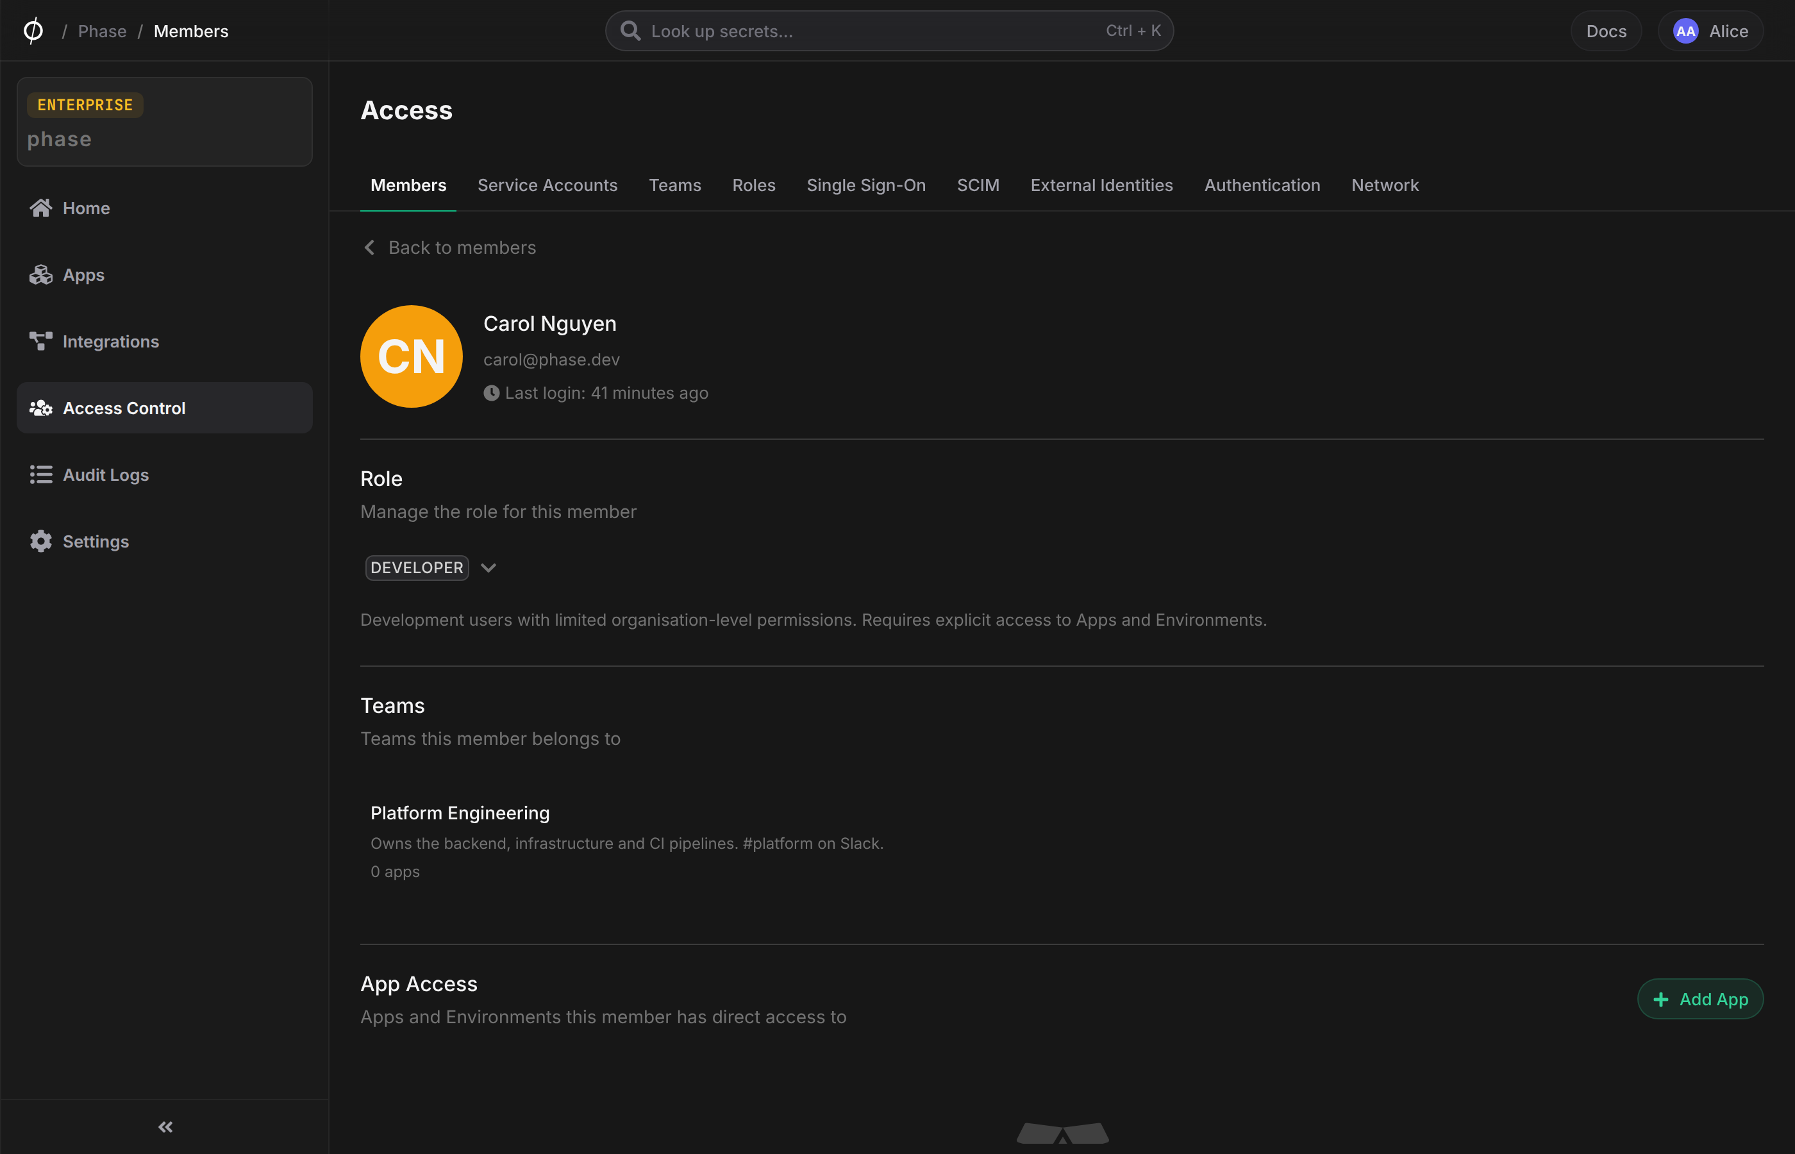Switch to the Members tab
The image size is (1795, 1154).
coord(408,185)
